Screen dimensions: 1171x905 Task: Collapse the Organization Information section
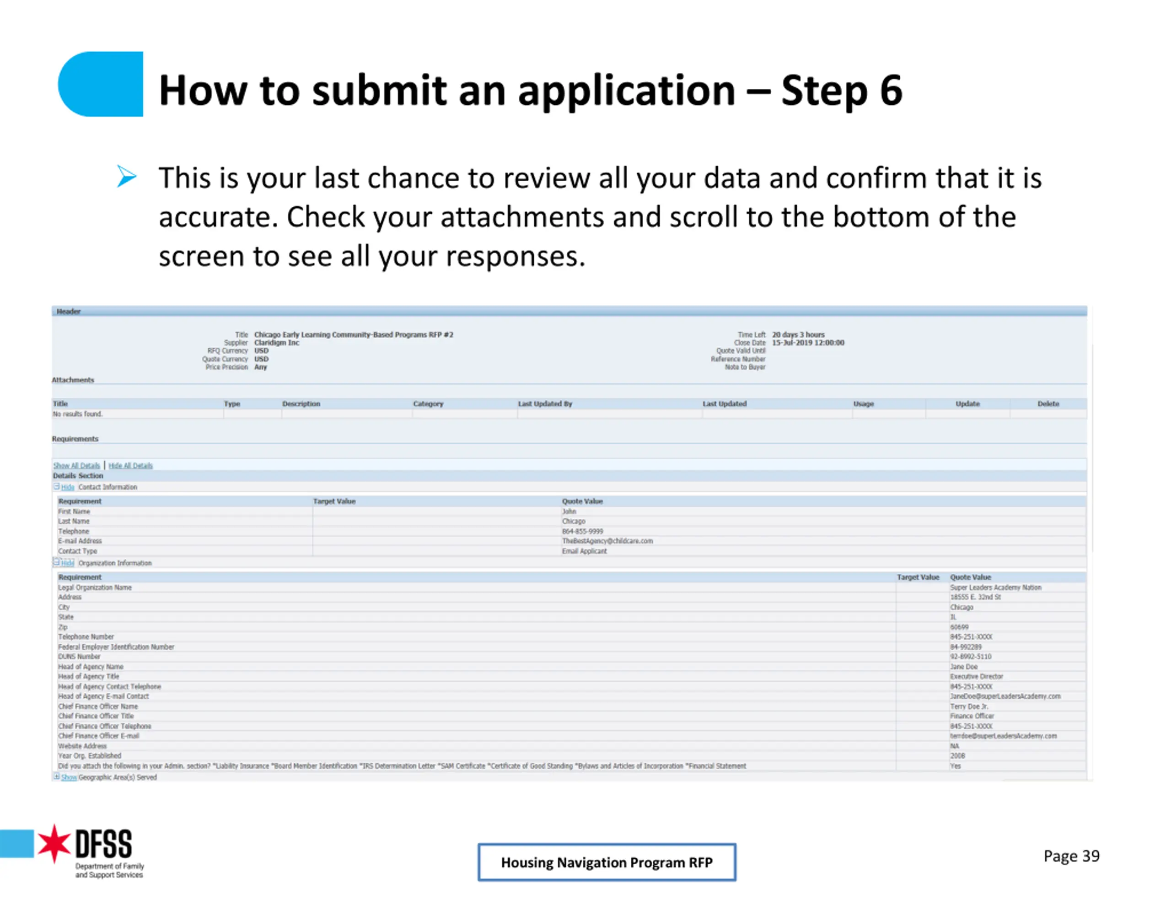pos(68,563)
